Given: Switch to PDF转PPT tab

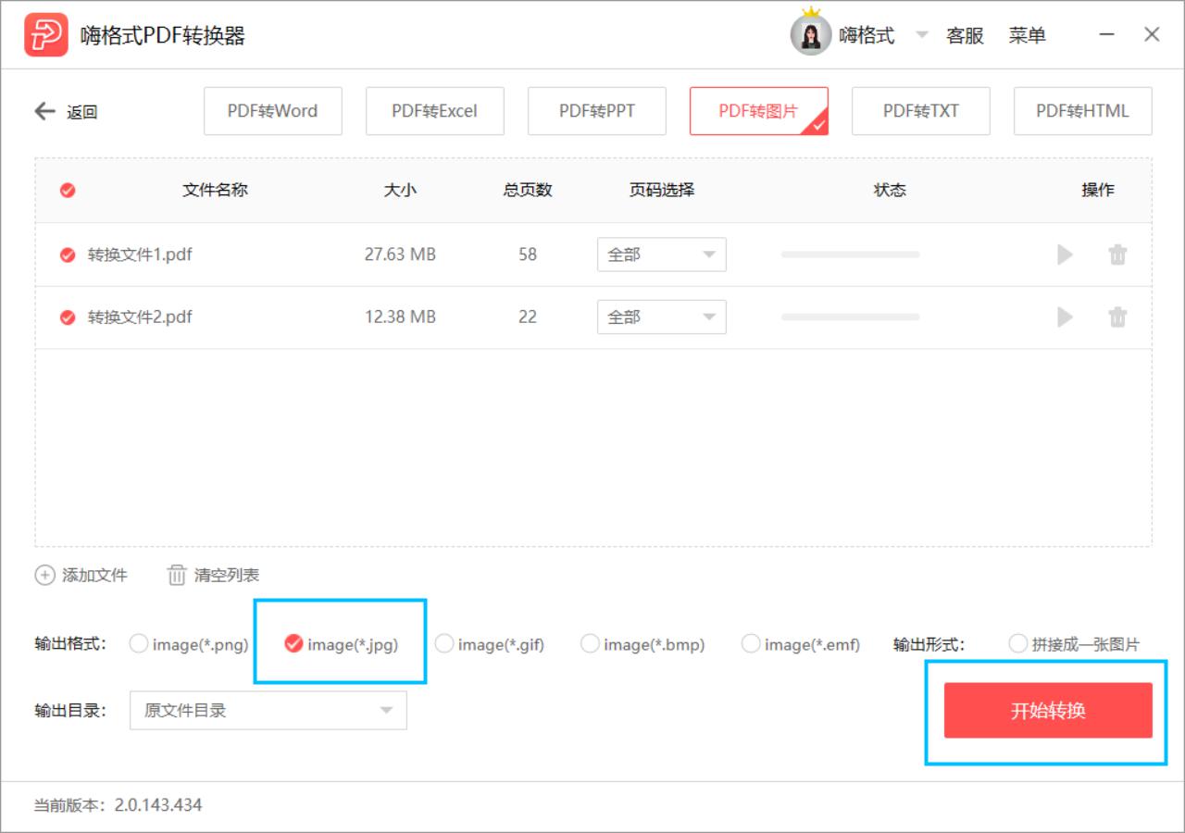Looking at the screenshot, I should [x=597, y=111].
